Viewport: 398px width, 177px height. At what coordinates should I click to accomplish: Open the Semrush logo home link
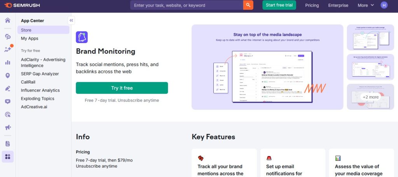[22, 5]
